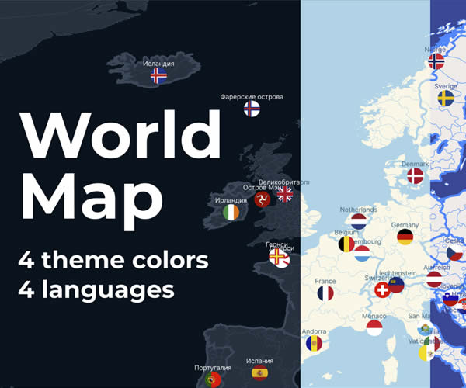Click the Isle of Man flag
Screen dimensions: 466x388
point(263,199)
